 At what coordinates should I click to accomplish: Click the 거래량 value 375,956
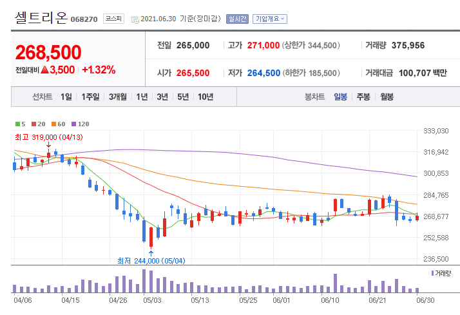click(x=408, y=46)
